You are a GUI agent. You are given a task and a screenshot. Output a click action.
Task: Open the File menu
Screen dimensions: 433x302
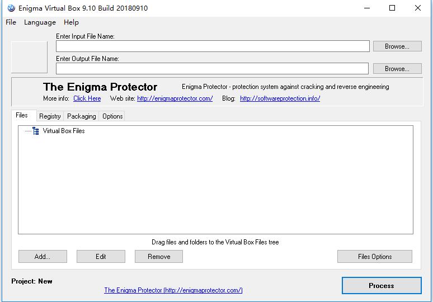pyautogui.click(x=11, y=22)
